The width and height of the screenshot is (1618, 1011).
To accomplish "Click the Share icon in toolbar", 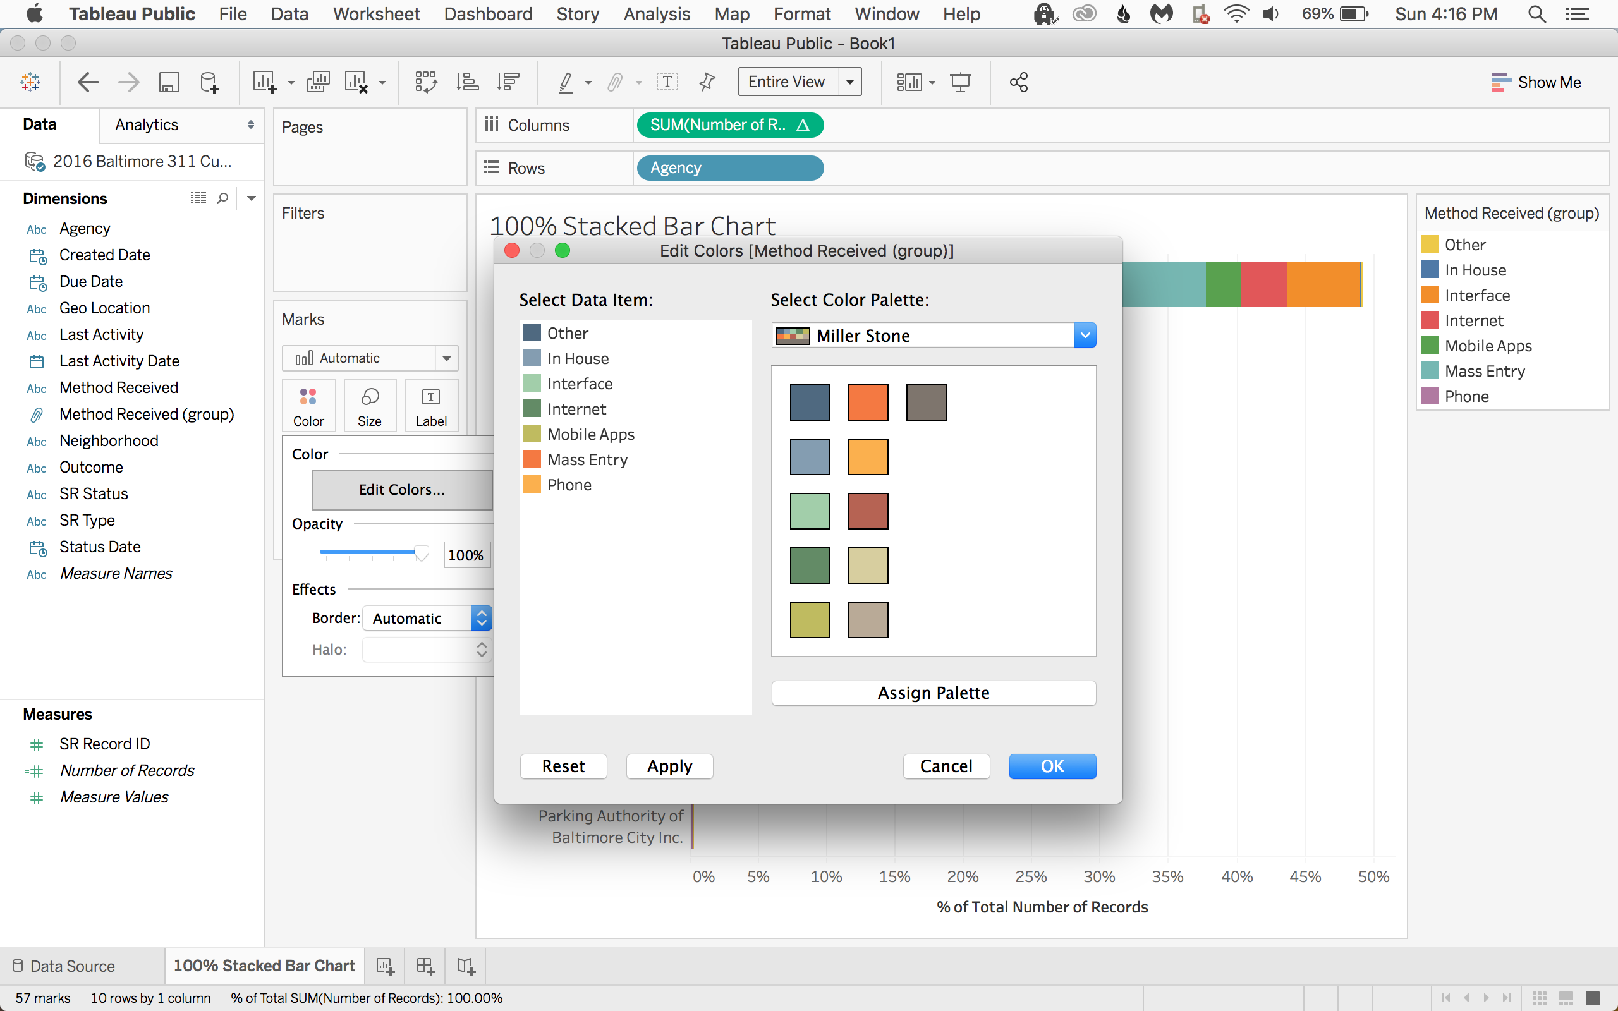I will (x=1018, y=82).
